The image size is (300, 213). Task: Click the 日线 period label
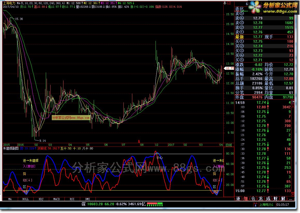point(229,145)
